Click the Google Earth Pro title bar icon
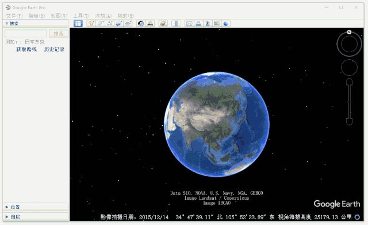The height and width of the screenshot is (225, 368). pyautogui.click(x=8, y=7)
